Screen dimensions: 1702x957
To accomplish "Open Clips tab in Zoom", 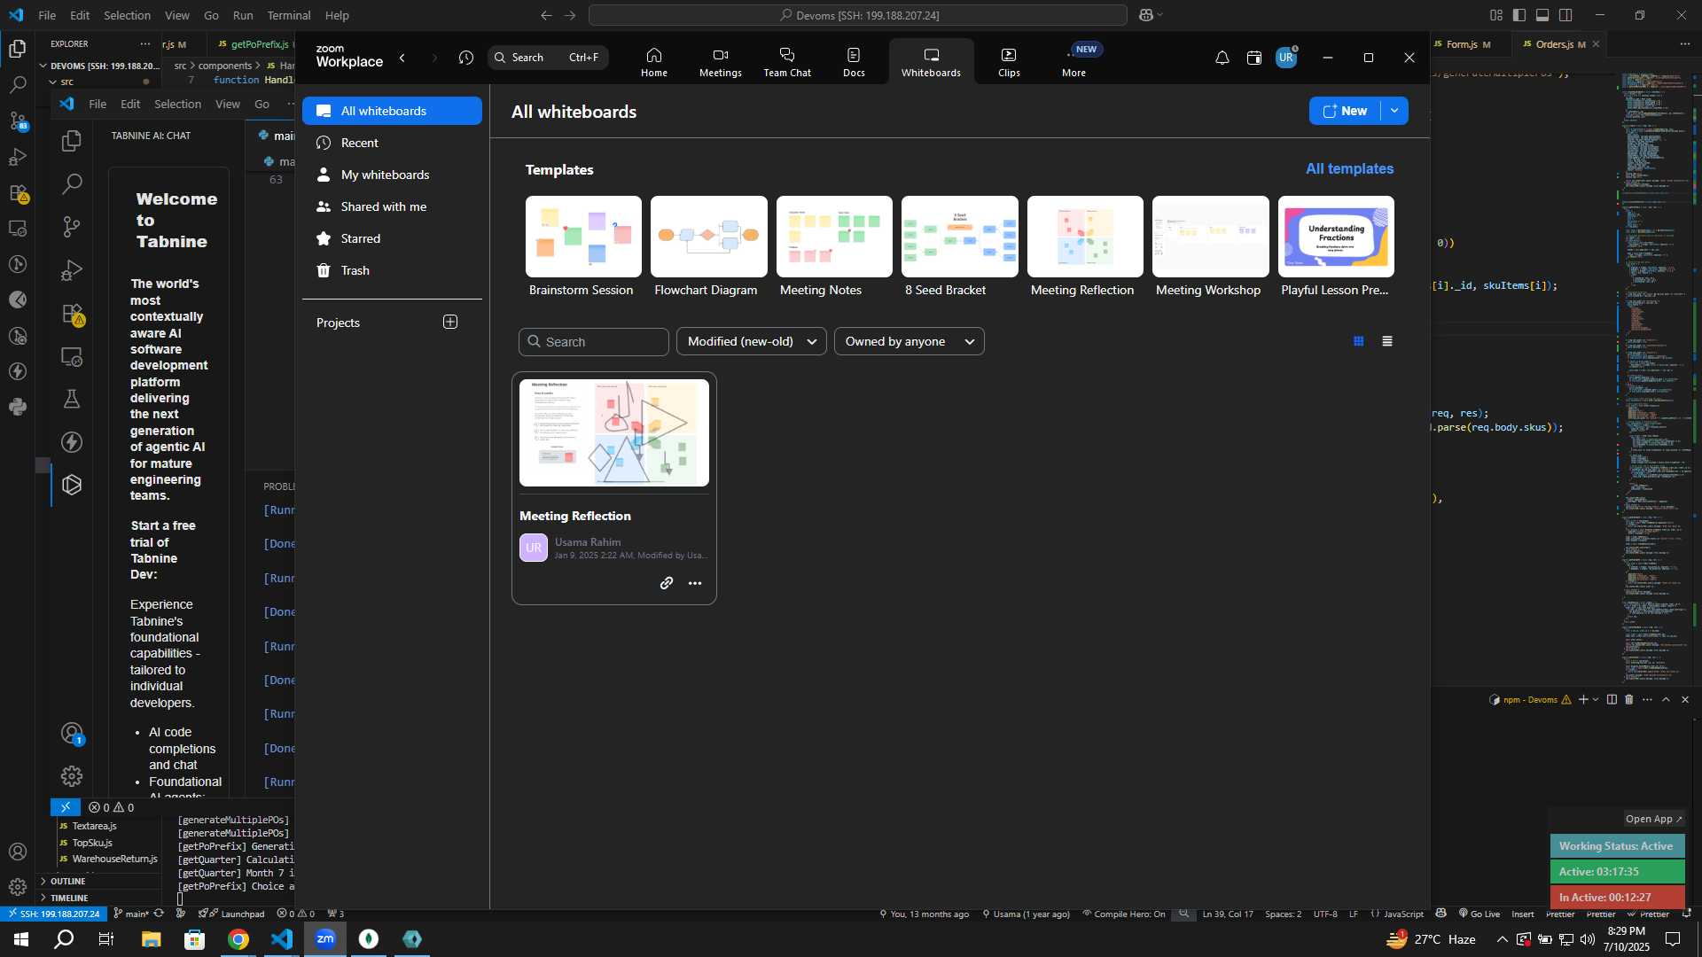I will point(1009,62).
